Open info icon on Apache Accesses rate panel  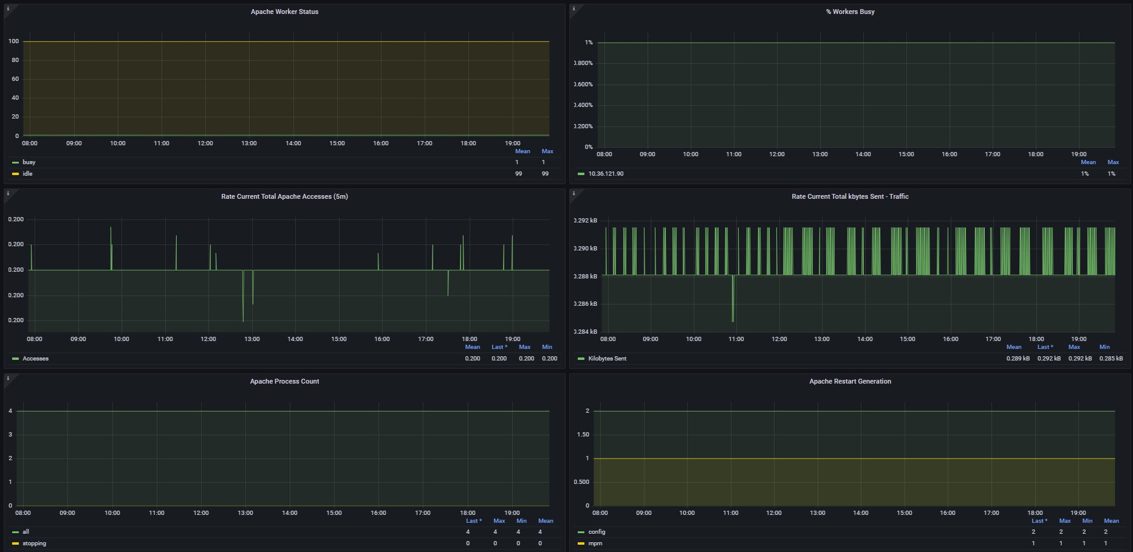[8, 193]
